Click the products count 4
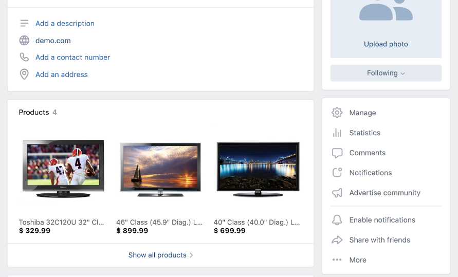 pos(54,113)
